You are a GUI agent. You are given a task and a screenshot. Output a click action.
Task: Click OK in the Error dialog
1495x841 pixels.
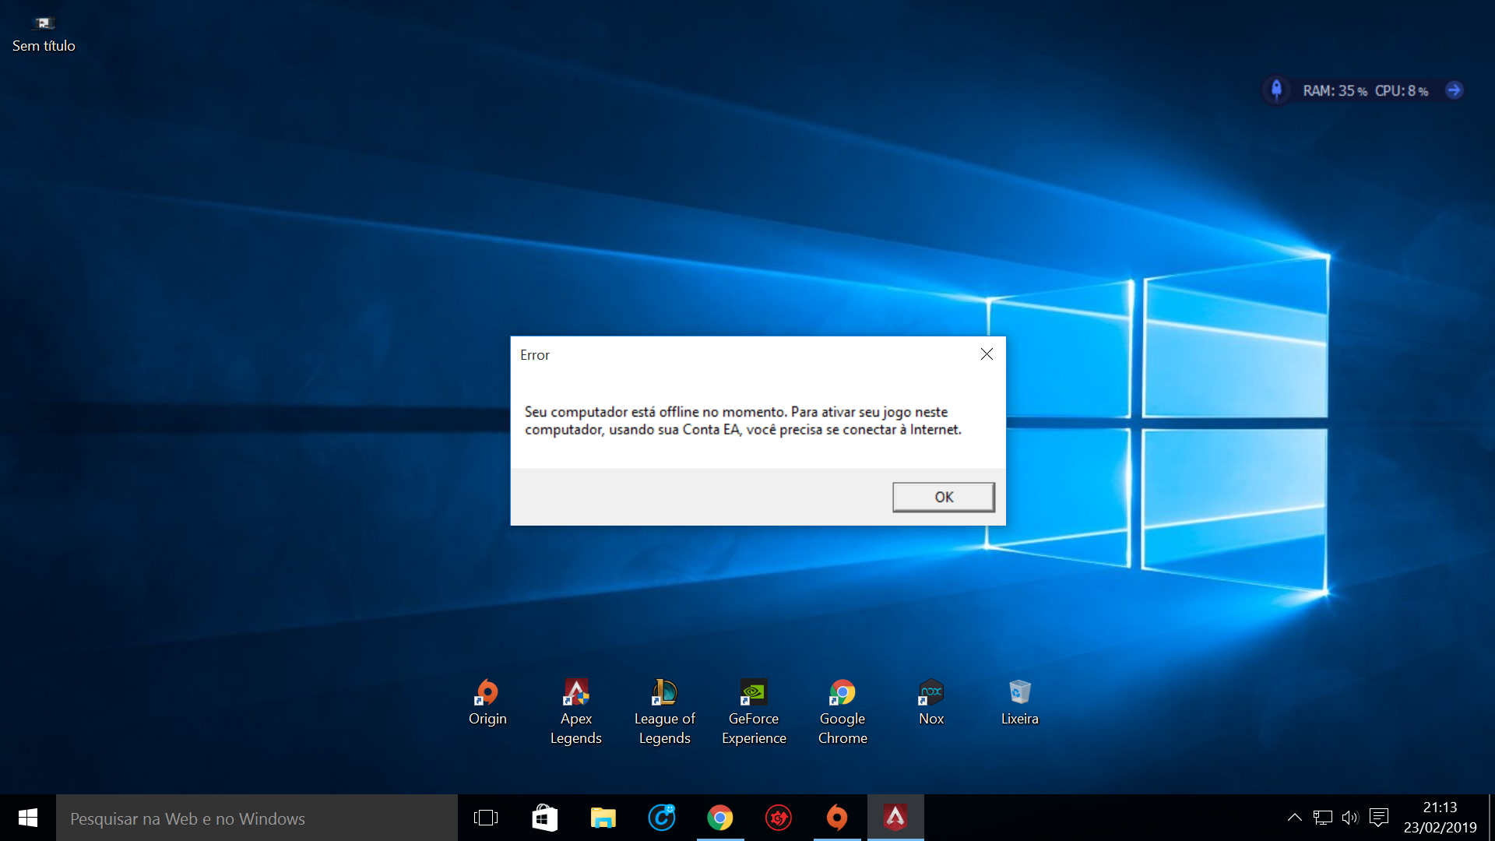click(943, 497)
